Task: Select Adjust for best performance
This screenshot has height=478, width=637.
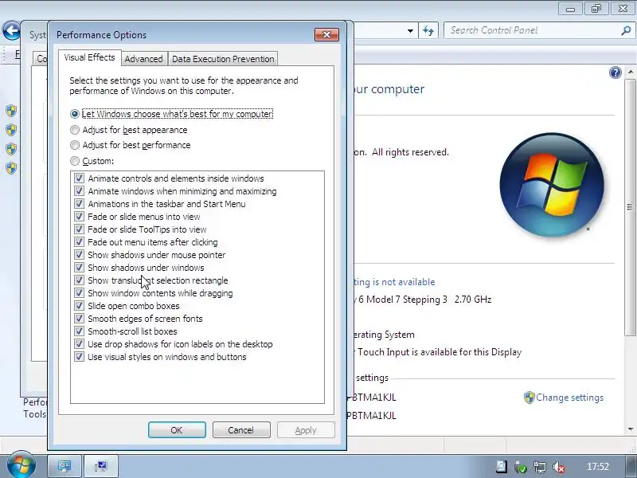Action: 131,145
